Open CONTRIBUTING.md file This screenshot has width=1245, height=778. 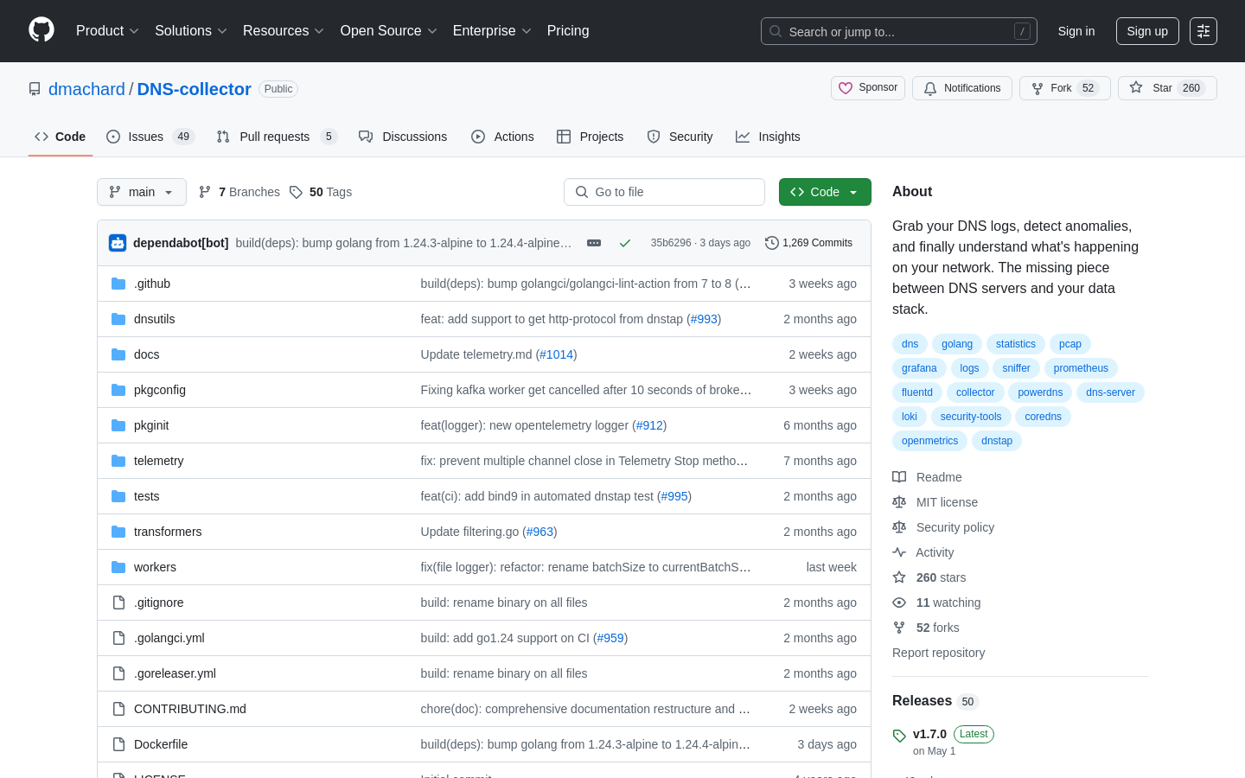pos(190,709)
